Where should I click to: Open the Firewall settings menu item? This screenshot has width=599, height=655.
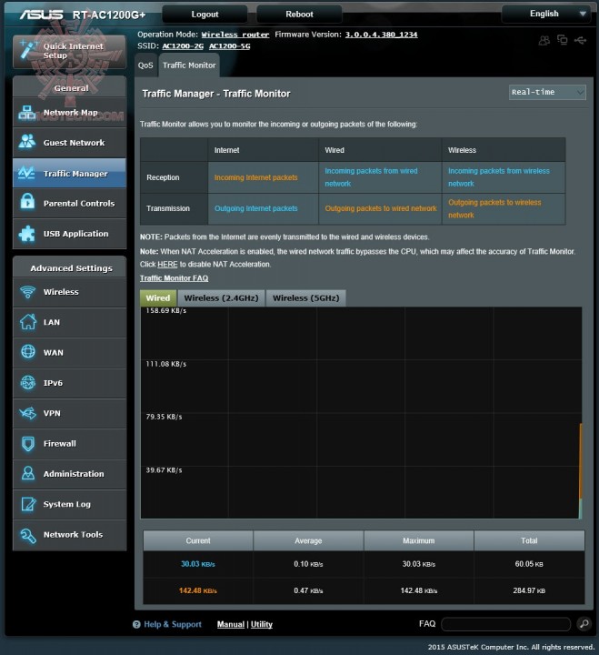tap(69, 444)
